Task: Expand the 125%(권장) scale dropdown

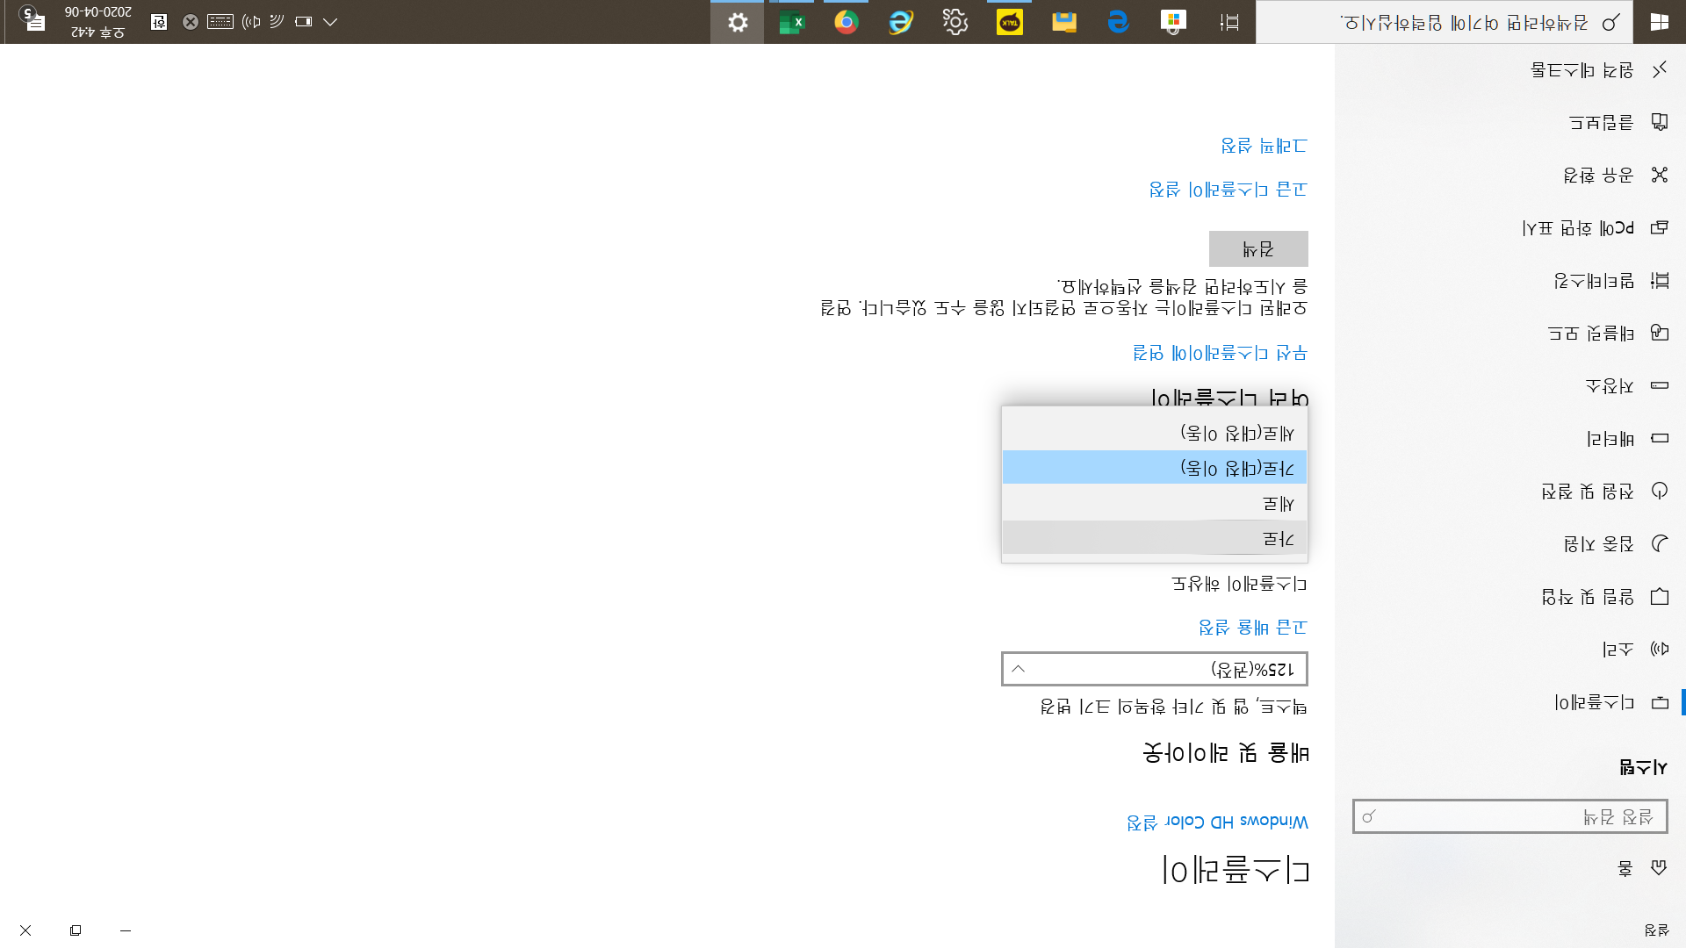Action: pyautogui.click(x=1154, y=669)
